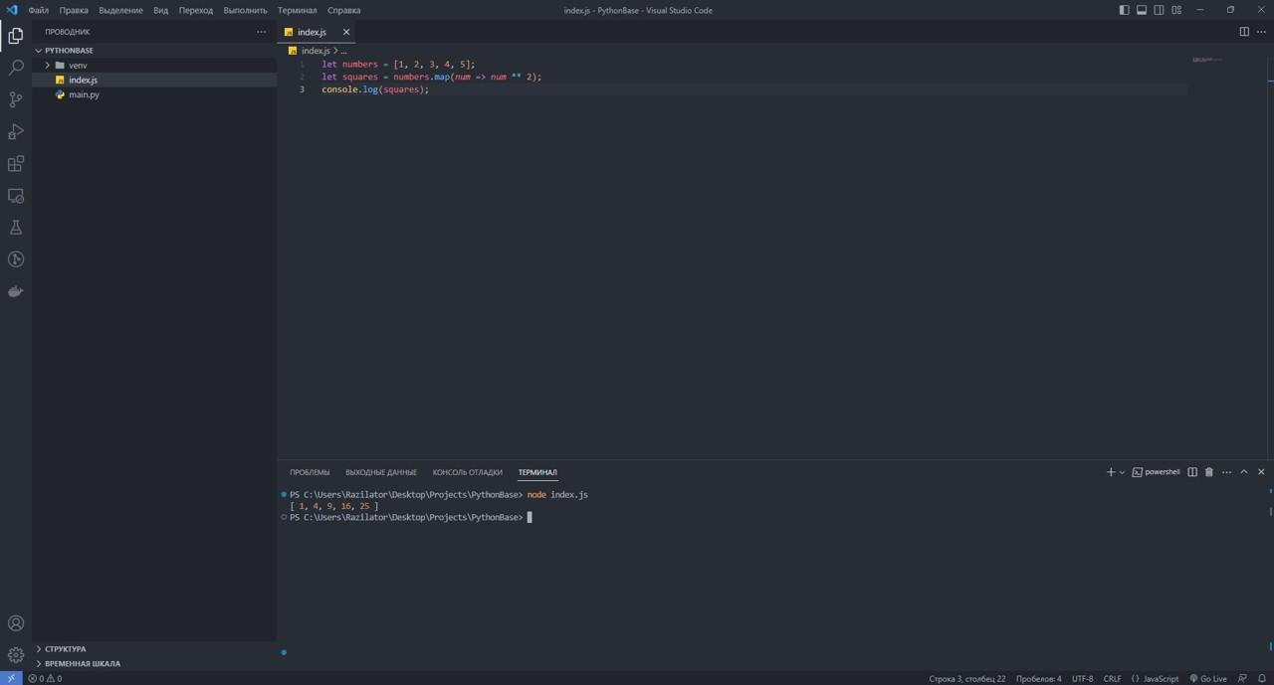Open the Правка menu
The image size is (1274, 685).
74,10
